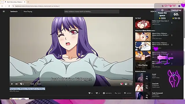Click the SIGN IN button
185x104 pixels.
point(153,12)
